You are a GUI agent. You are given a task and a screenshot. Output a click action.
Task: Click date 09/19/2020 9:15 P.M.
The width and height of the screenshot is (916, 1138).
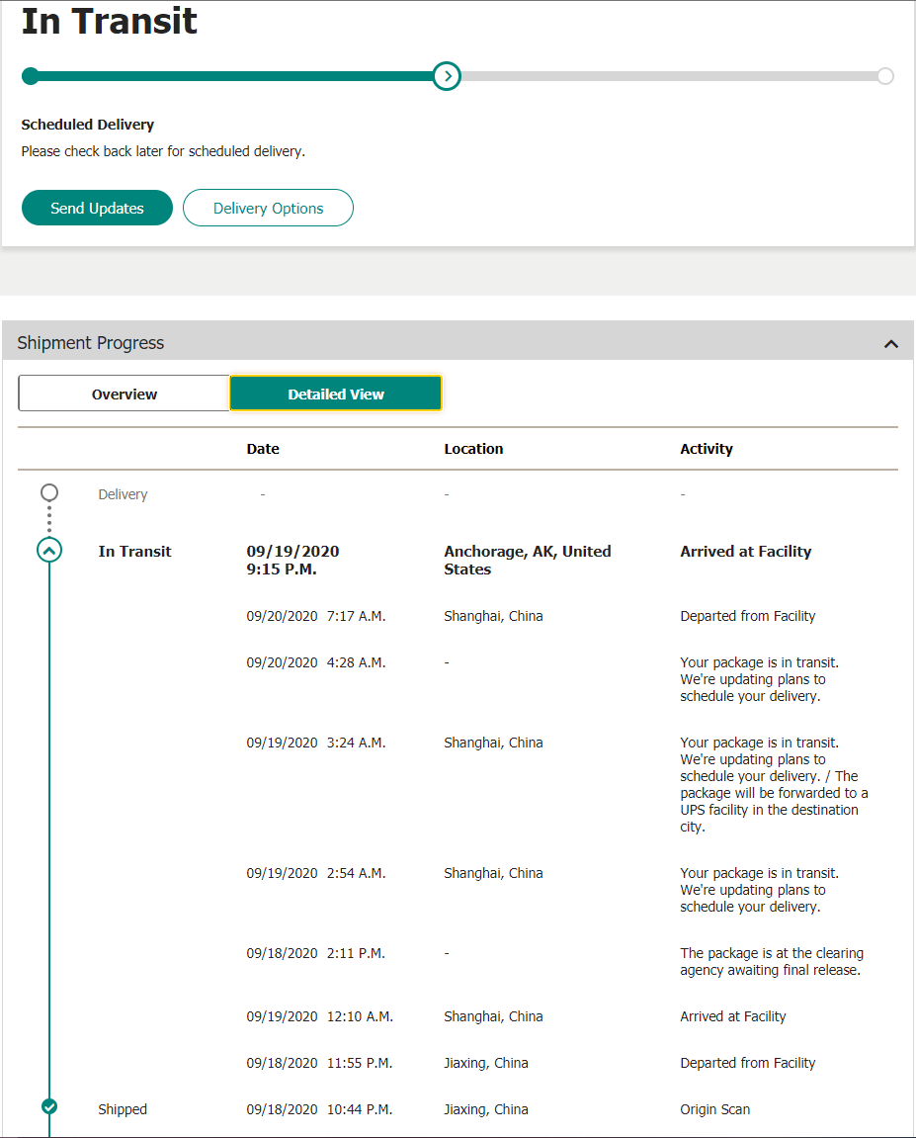coord(293,561)
